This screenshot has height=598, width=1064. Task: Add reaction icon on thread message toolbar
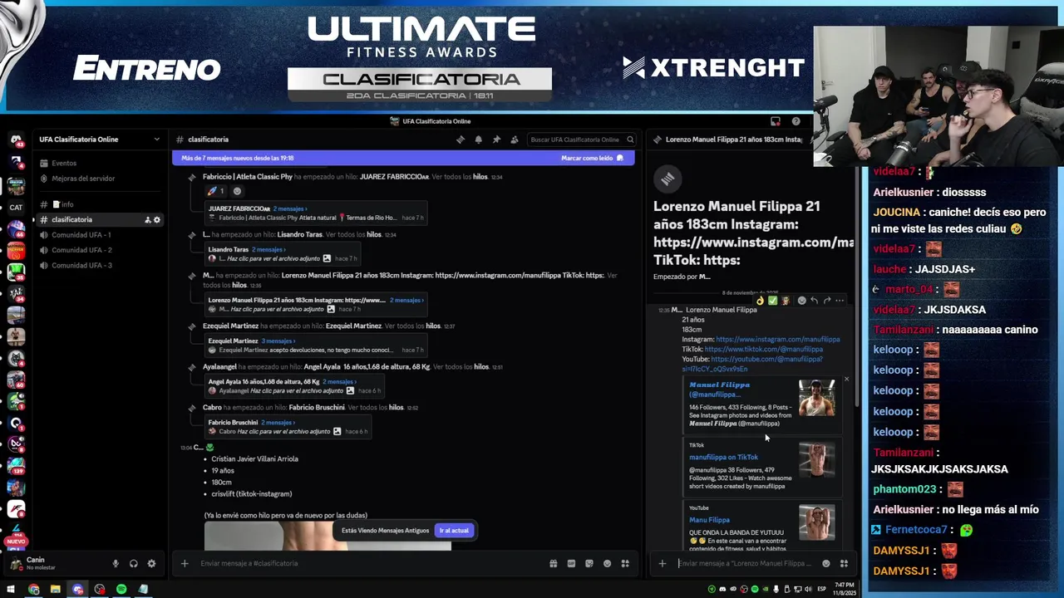(x=801, y=301)
